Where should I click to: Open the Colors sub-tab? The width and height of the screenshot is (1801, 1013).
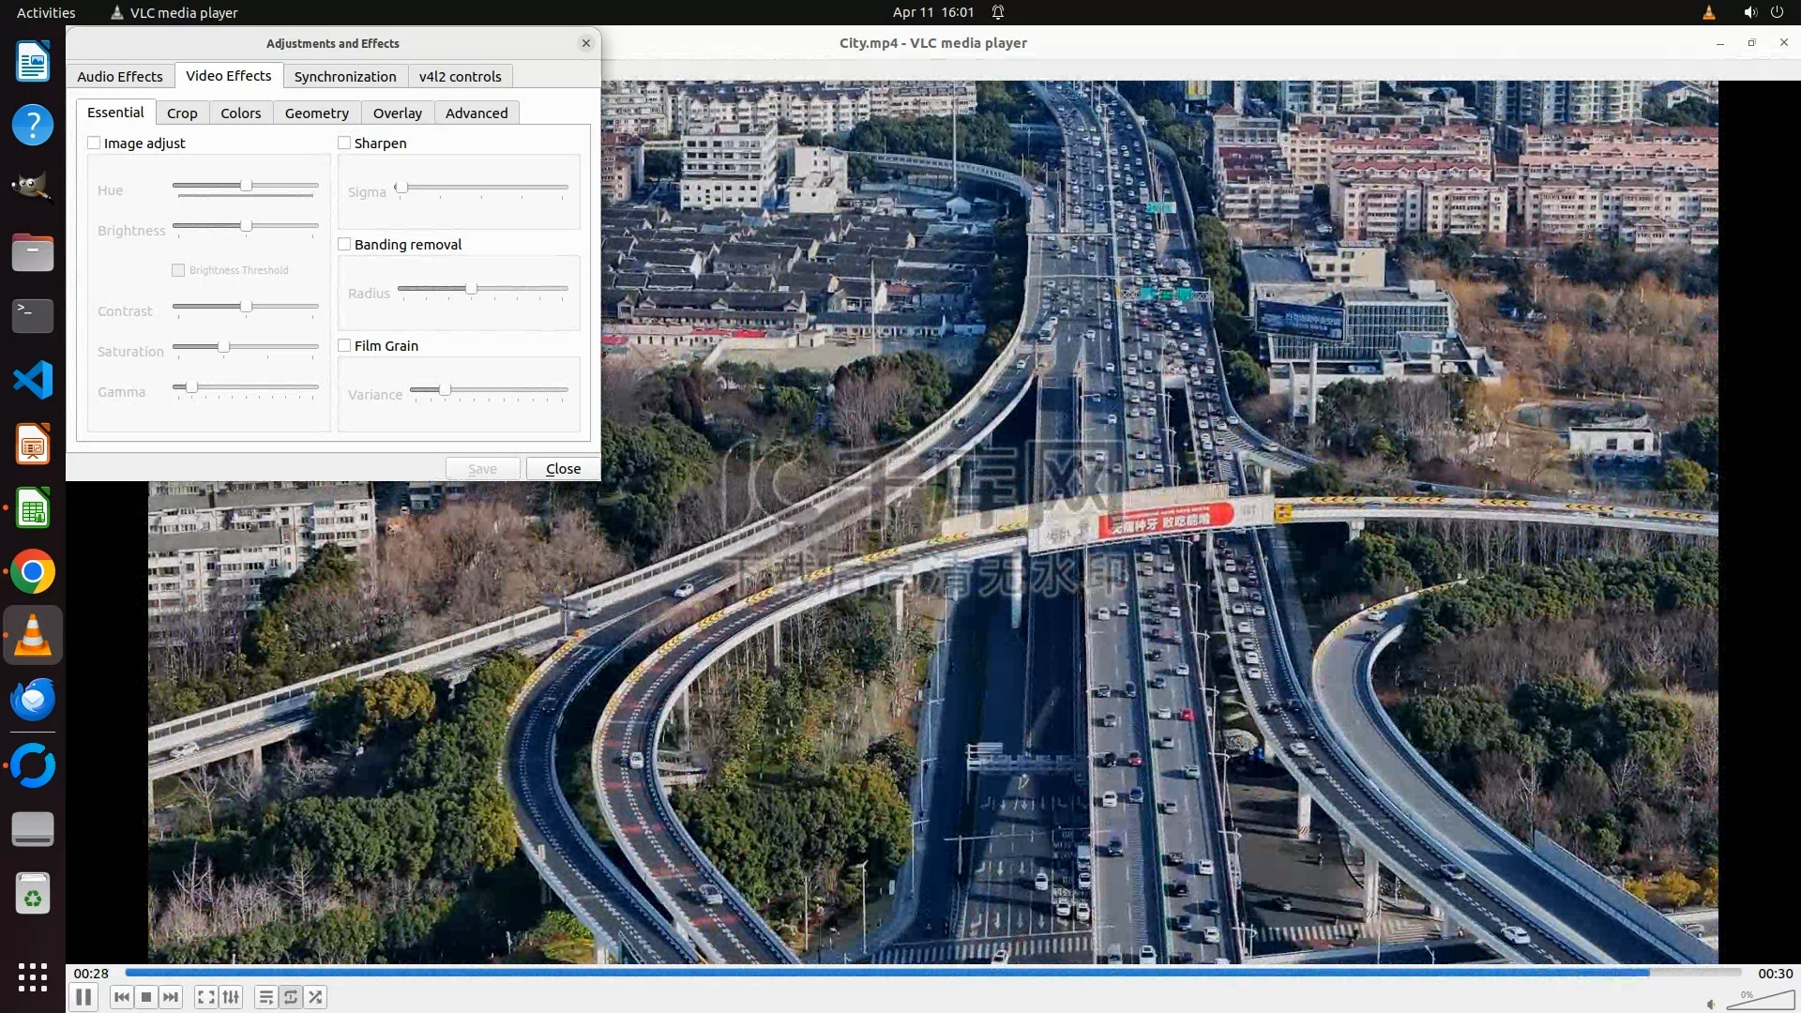coord(240,113)
